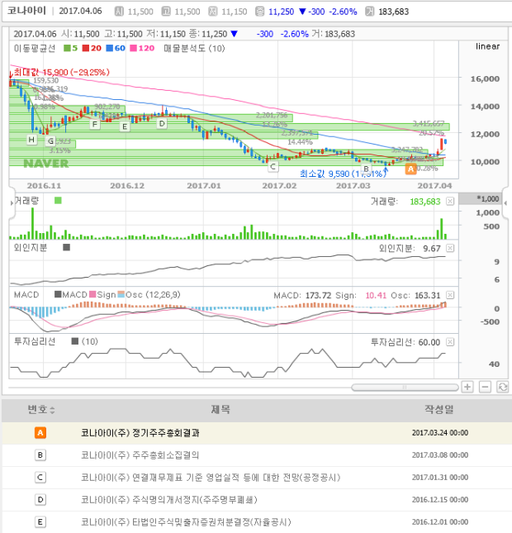
Task: Toggle 60-day moving average swatch
Action: [x=109, y=48]
